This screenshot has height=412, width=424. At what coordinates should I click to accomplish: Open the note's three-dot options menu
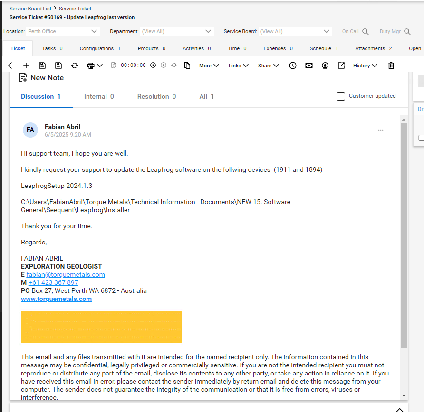(381, 130)
